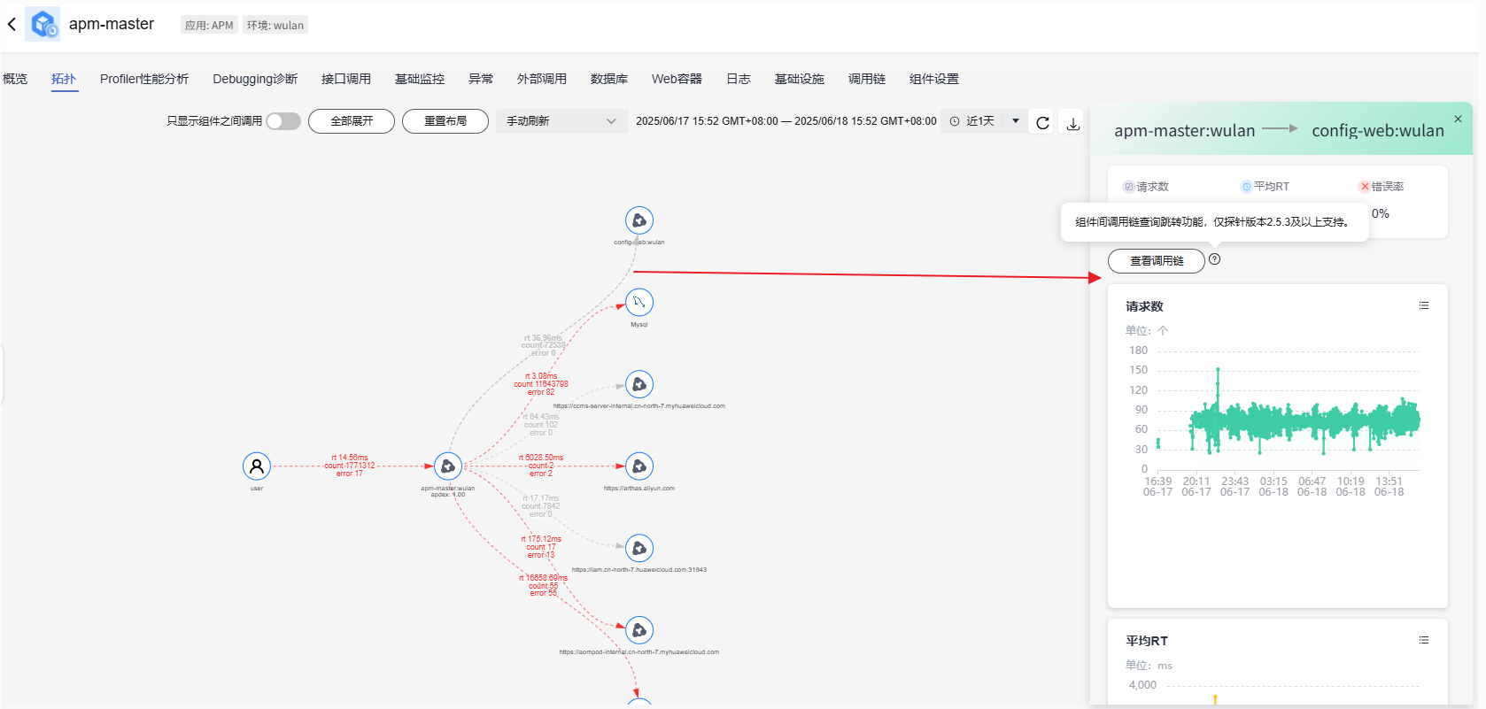Open the 平均RT chart options menu icon
Viewport: 1486px width, 709px height.
click(x=1424, y=640)
